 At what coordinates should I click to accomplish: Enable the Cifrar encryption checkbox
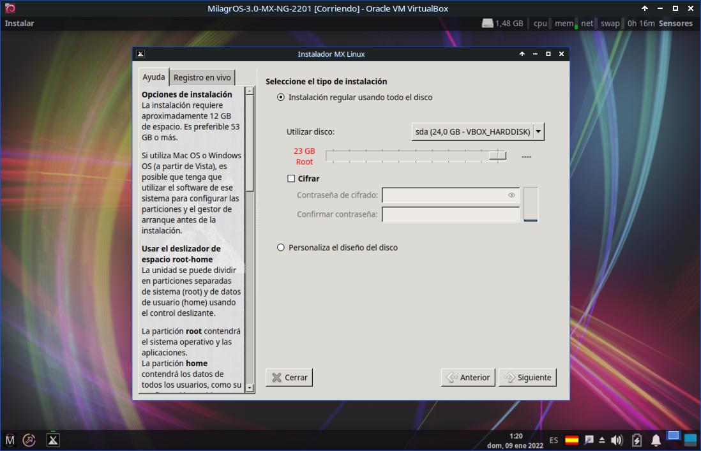(291, 179)
